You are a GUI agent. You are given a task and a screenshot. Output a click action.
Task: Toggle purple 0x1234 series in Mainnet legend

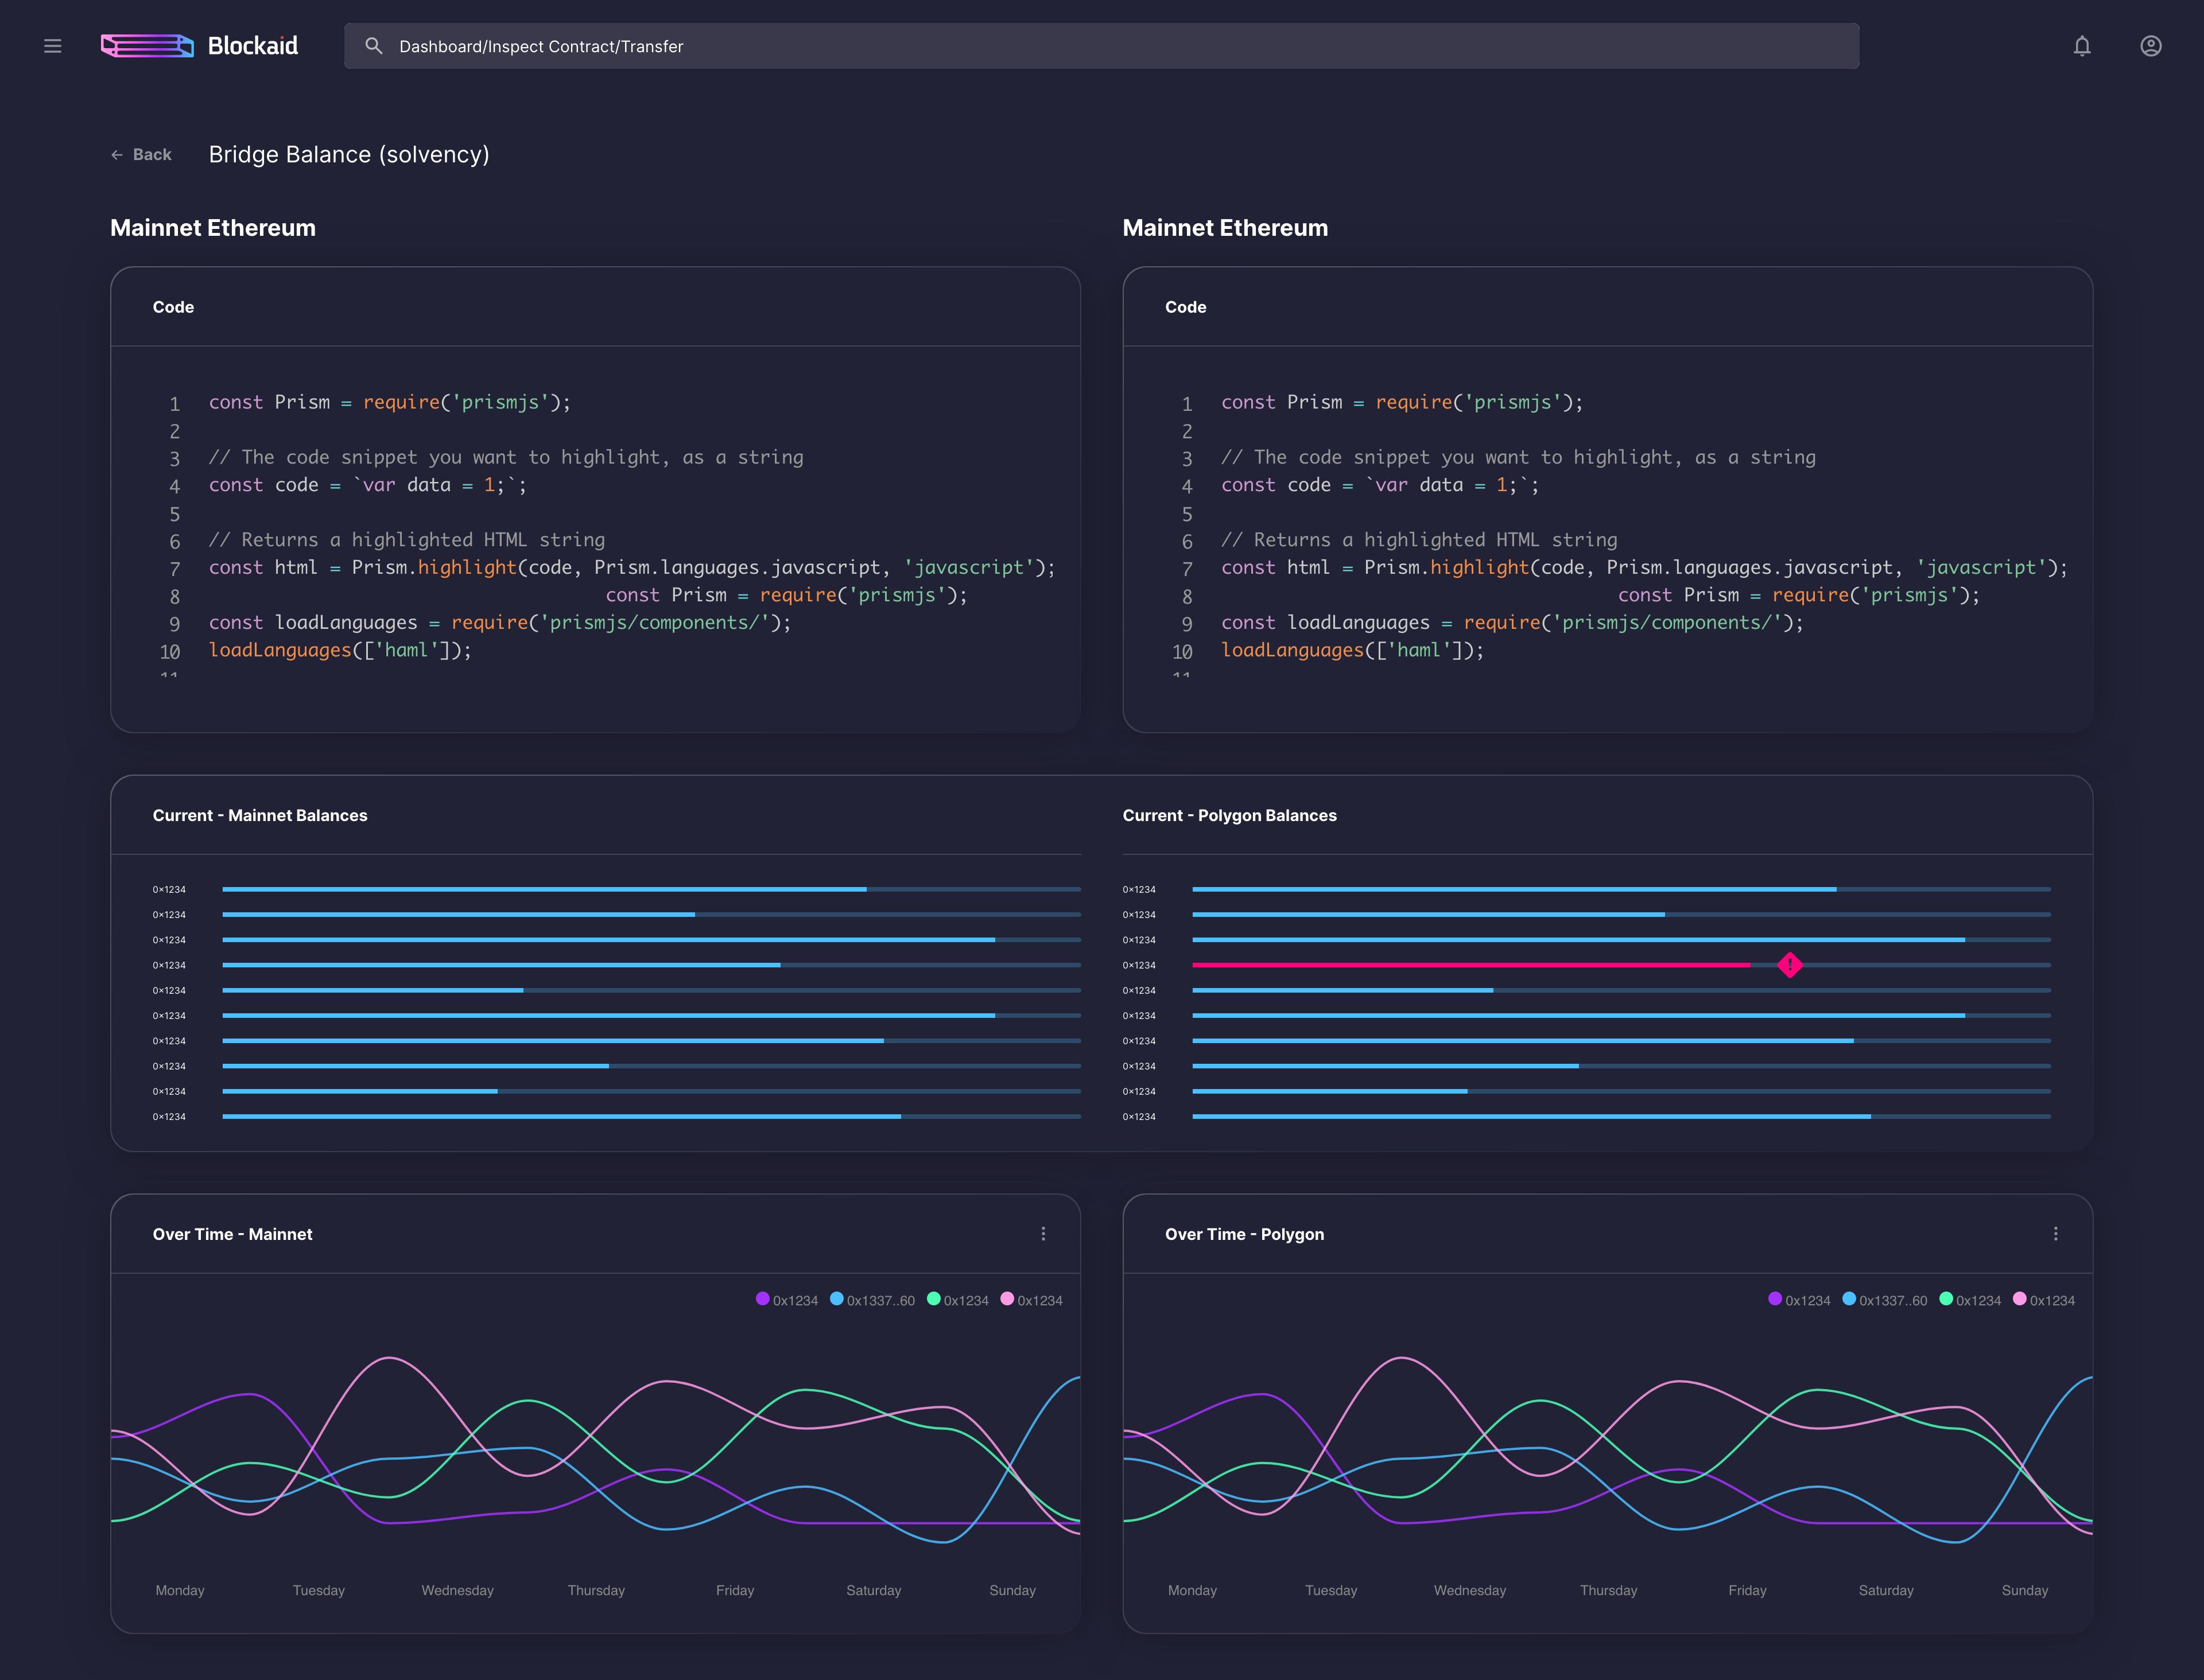coord(786,1300)
